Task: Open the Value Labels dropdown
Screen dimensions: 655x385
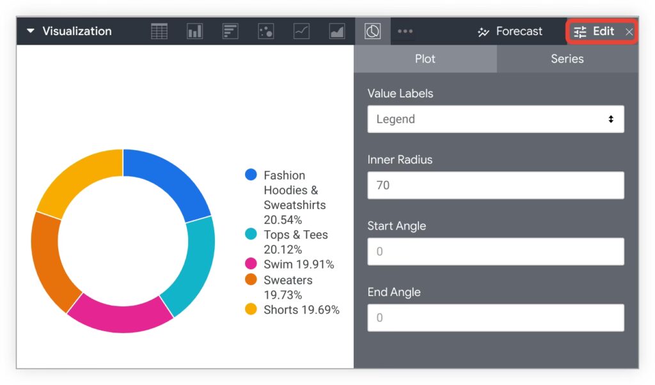Action: tap(495, 119)
